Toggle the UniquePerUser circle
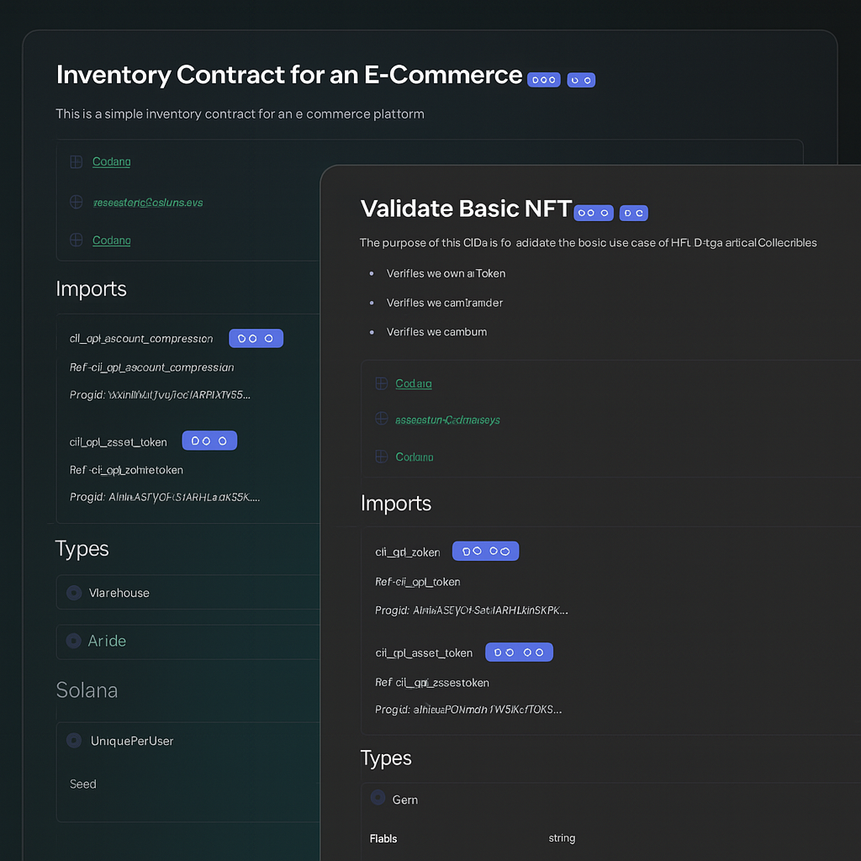This screenshot has width=861, height=861. pyautogui.click(x=73, y=740)
